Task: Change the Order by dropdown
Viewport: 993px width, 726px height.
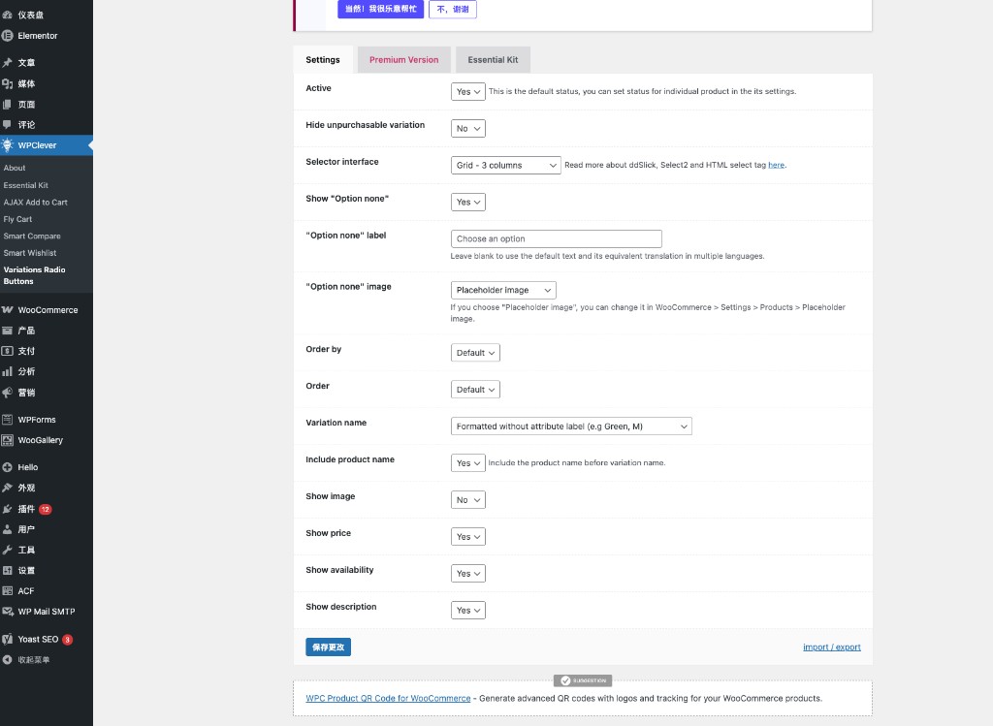Action: click(474, 352)
